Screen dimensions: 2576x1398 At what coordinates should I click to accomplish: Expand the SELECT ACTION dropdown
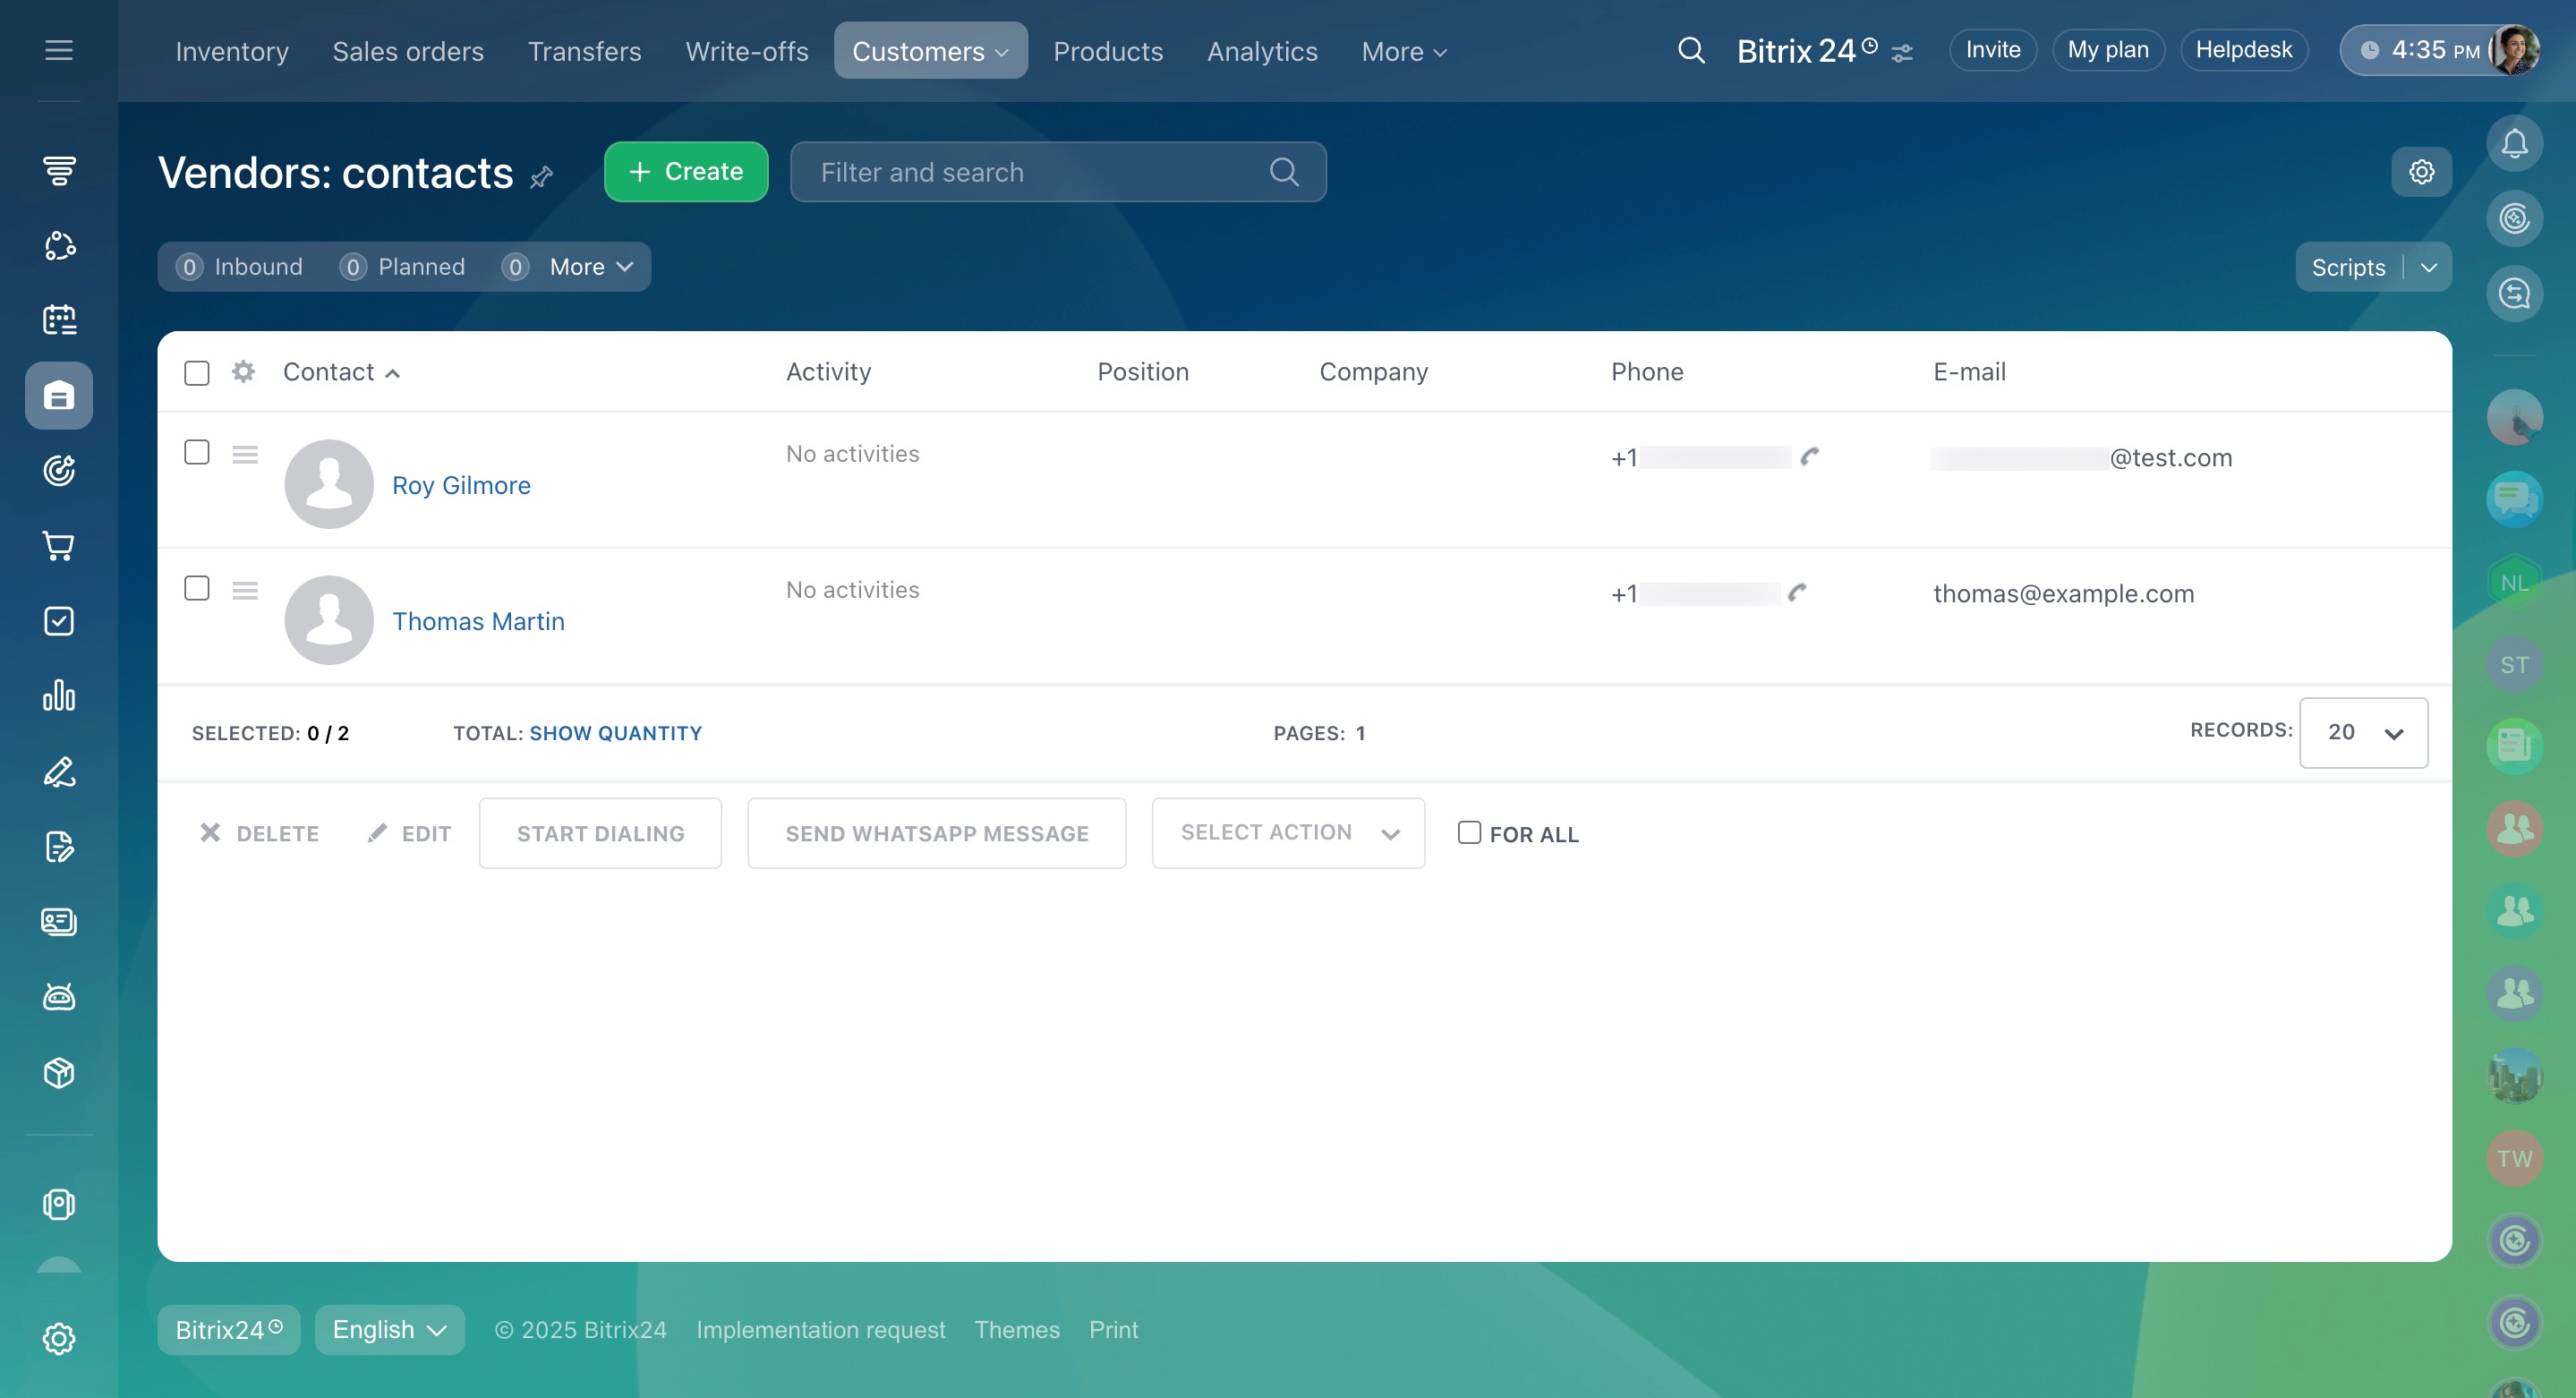coord(1287,833)
